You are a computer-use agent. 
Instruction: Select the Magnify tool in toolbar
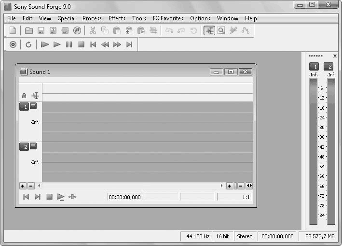click(x=221, y=30)
